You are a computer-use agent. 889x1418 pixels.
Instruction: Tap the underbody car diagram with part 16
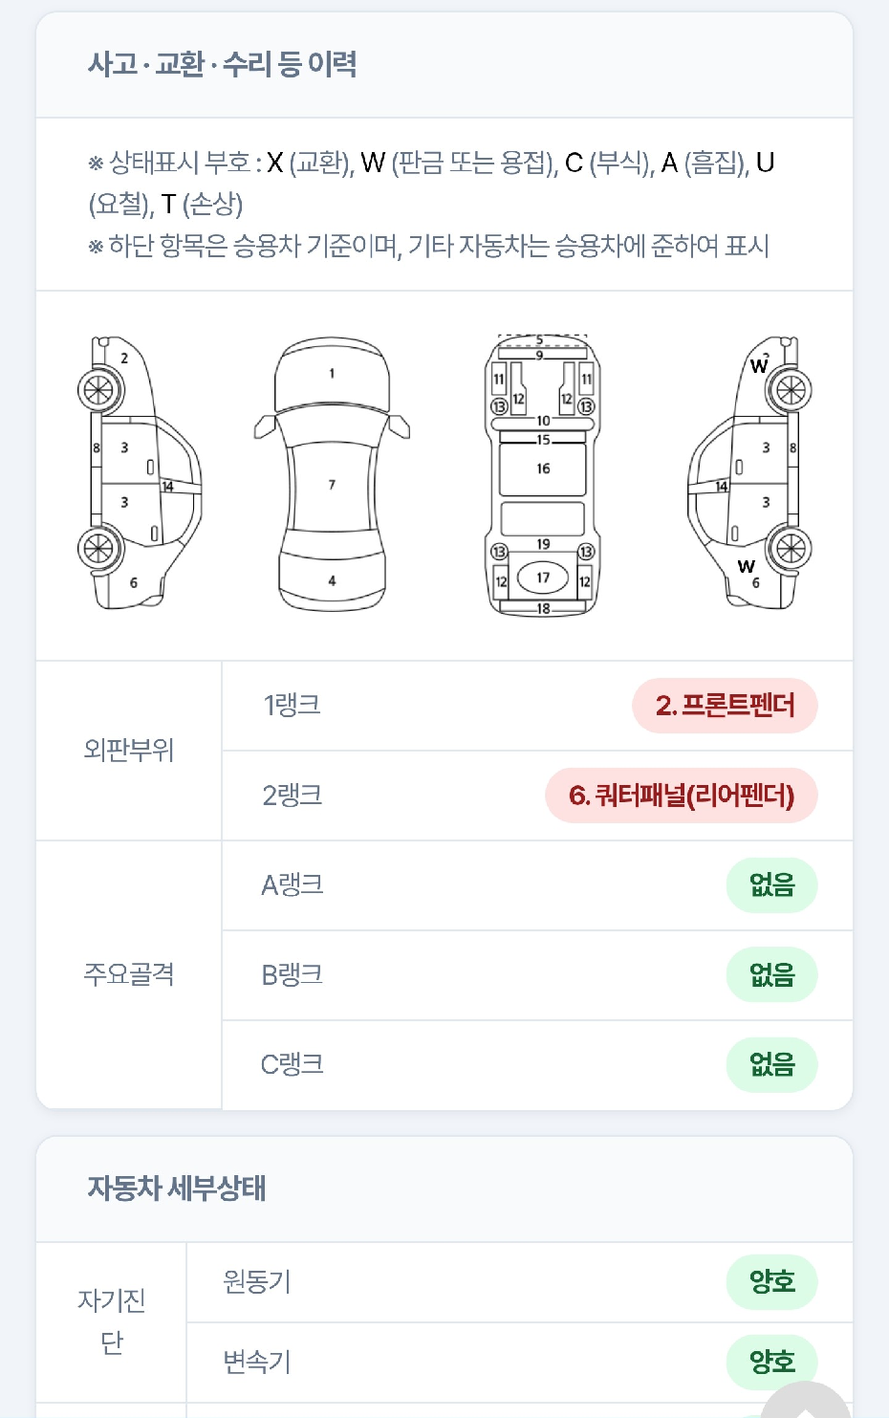click(x=542, y=474)
